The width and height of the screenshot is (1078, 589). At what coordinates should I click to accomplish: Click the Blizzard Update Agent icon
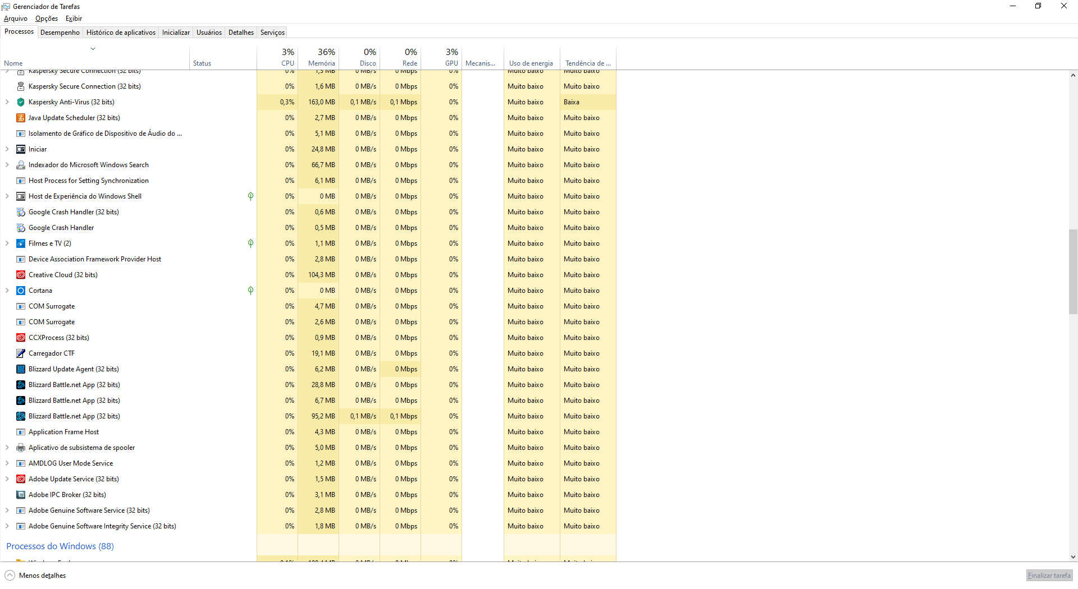[21, 369]
